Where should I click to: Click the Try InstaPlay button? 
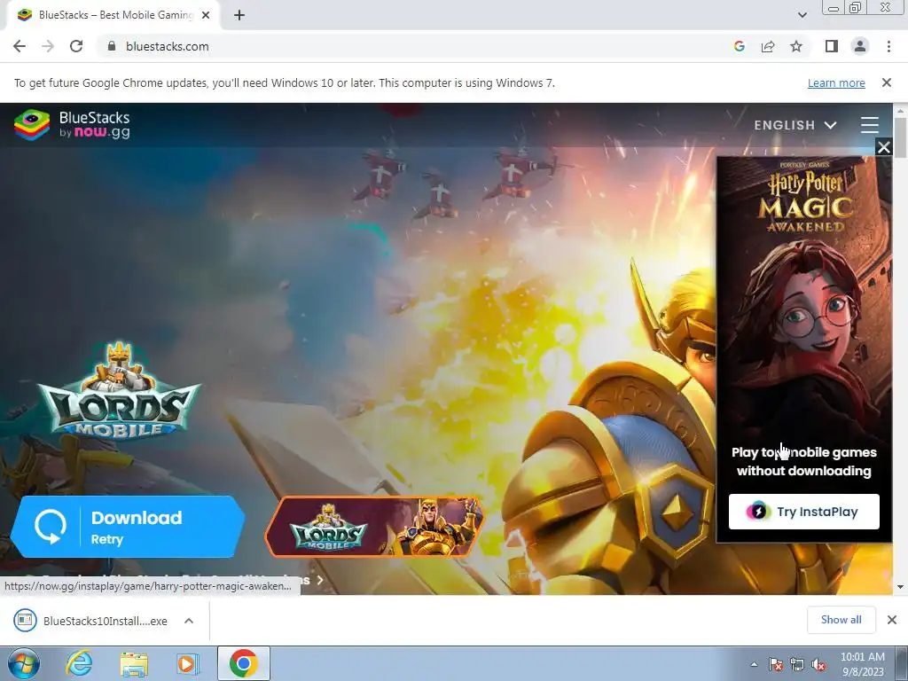pyautogui.click(x=803, y=512)
